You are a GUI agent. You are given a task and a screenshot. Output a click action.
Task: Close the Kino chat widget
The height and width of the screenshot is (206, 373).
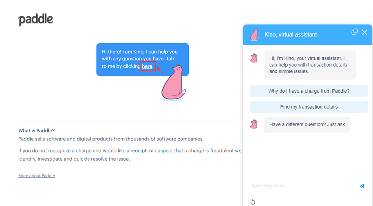364,32
